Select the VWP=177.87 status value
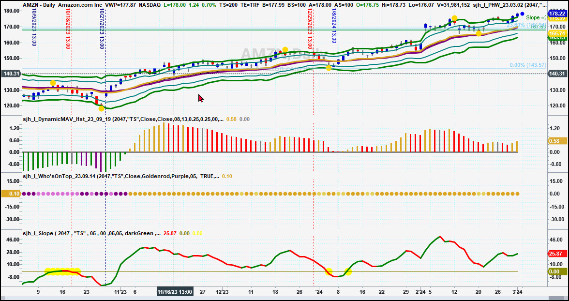Screen dimensions: 569x301 tap(120, 5)
